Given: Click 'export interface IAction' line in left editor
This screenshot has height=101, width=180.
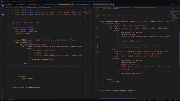Looking at the screenshot, I should click(x=23, y=27).
